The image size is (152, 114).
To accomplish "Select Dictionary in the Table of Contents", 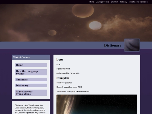I will coord(31,86).
